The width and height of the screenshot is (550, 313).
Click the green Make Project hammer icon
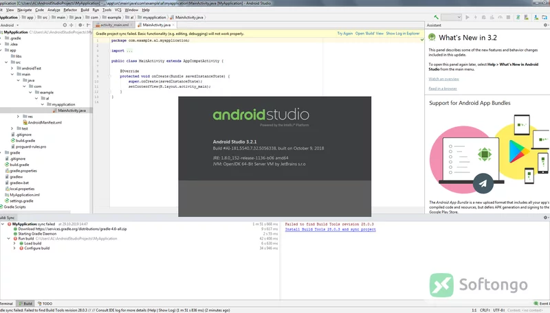436,17
